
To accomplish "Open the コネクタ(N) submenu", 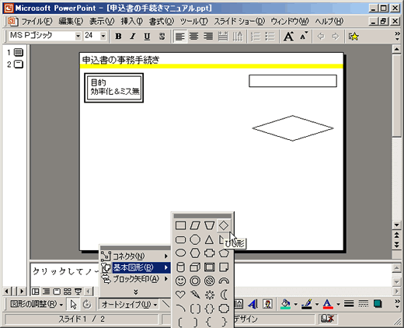I will tap(135, 256).
